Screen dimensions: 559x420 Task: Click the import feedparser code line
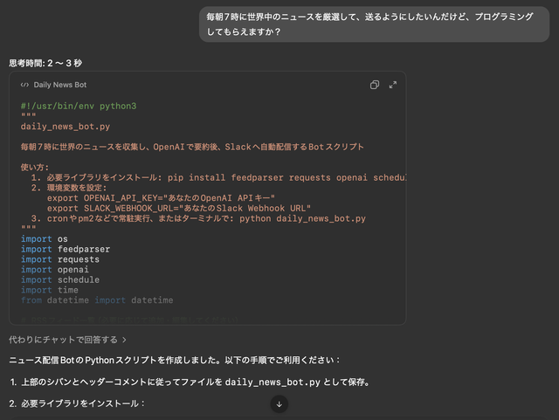tap(66, 249)
